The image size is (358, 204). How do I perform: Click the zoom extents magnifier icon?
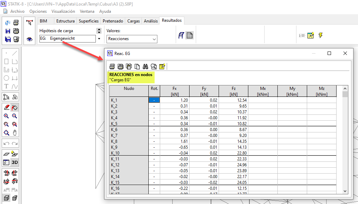coord(6,132)
